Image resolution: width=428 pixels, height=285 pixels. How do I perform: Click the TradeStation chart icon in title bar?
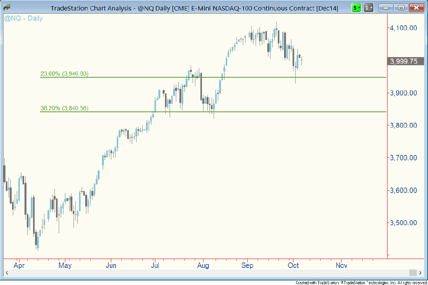(7, 7)
